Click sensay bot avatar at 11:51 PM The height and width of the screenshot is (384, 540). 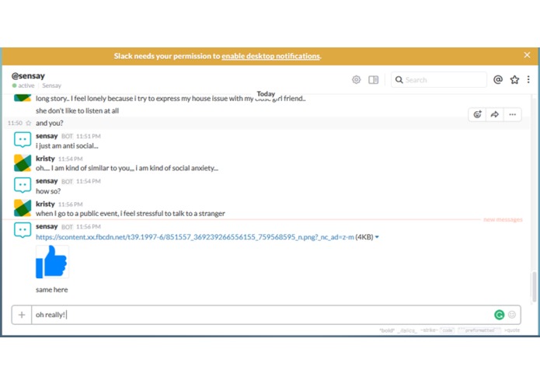coord(23,139)
